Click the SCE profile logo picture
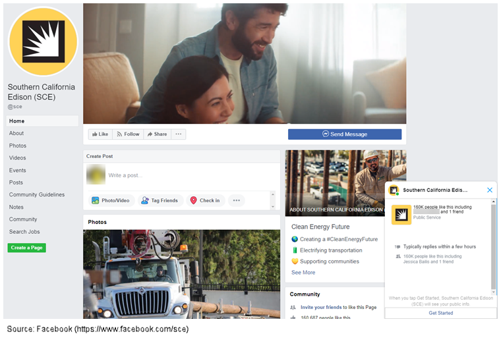 tap(43, 42)
